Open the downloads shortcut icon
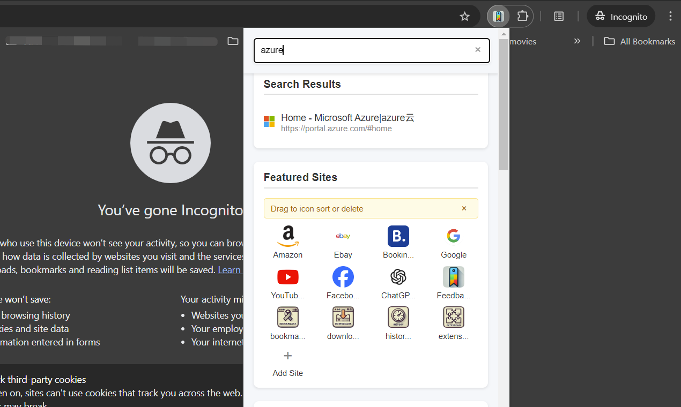681x407 pixels. pos(343,317)
